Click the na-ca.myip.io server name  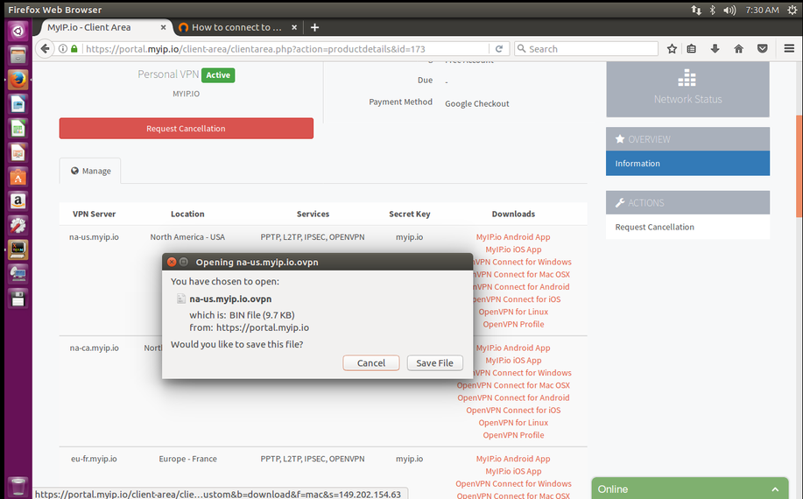click(94, 348)
